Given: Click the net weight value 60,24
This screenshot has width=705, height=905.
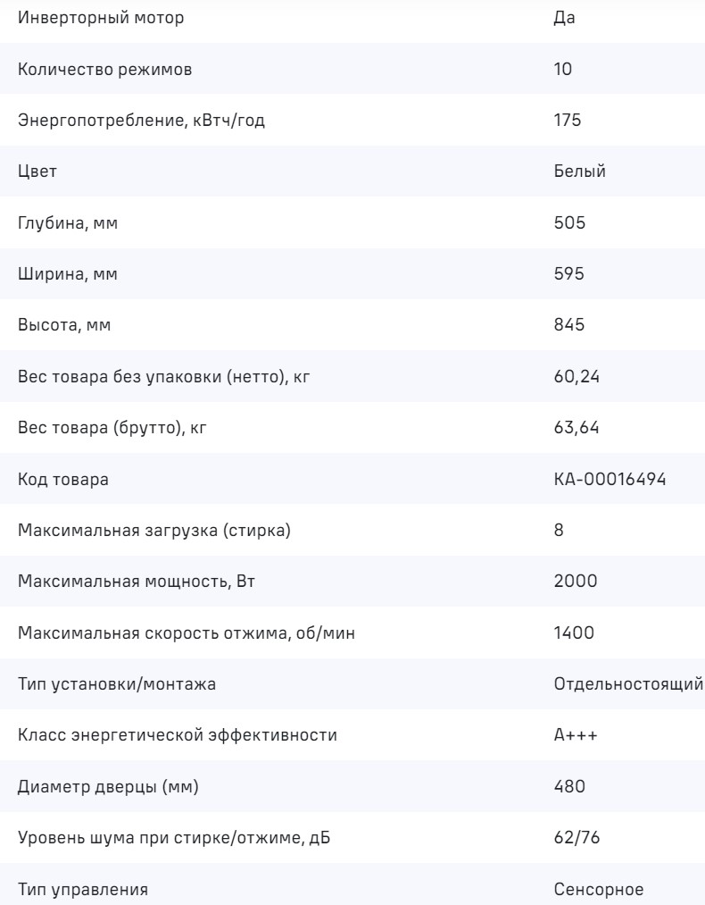Looking at the screenshot, I should tap(576, 377).
